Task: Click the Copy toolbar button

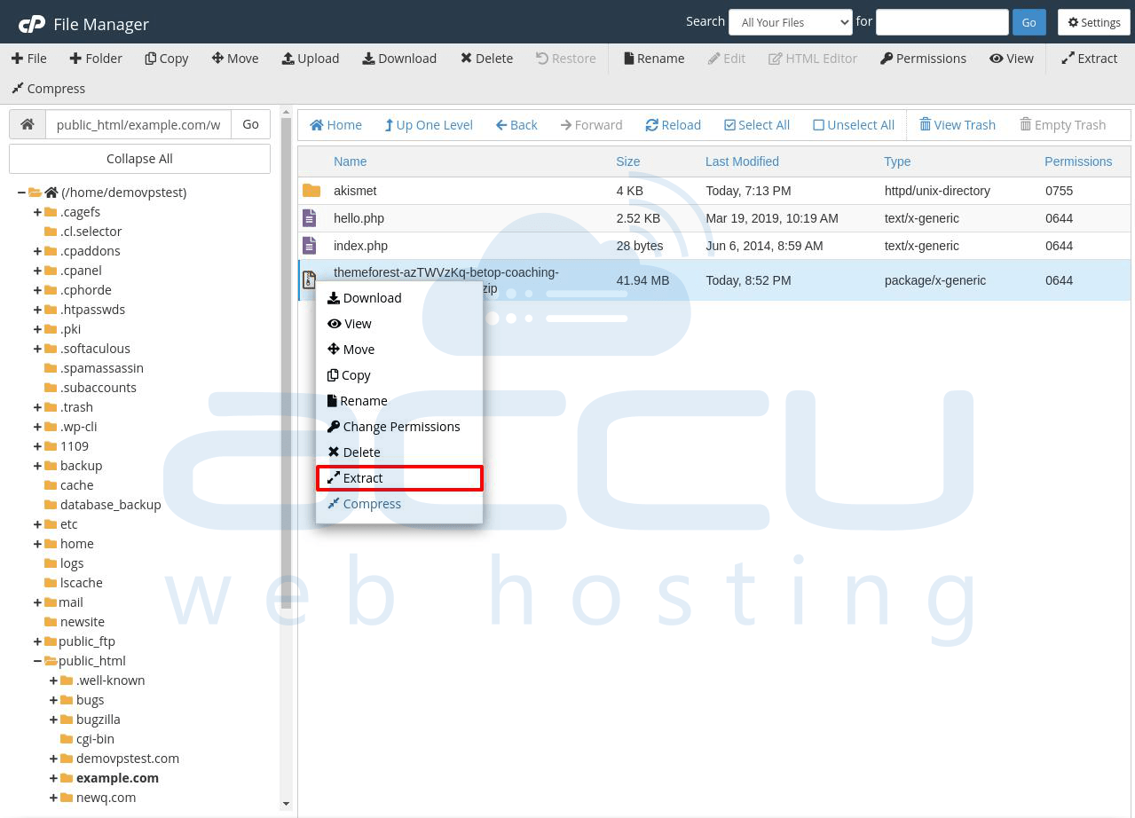Action: click(167, 59)
